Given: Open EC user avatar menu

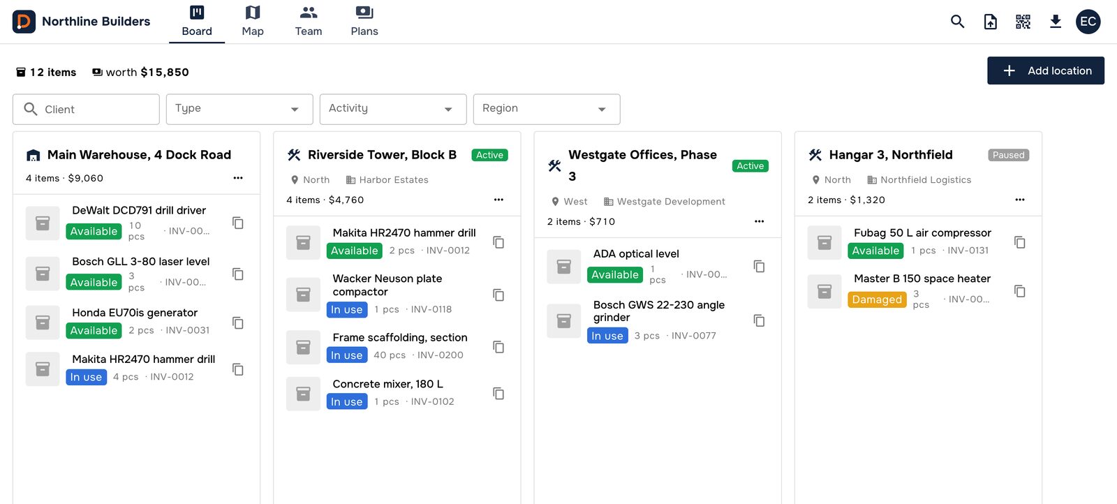Looking at the screenshot, I should click(1088, 22).
